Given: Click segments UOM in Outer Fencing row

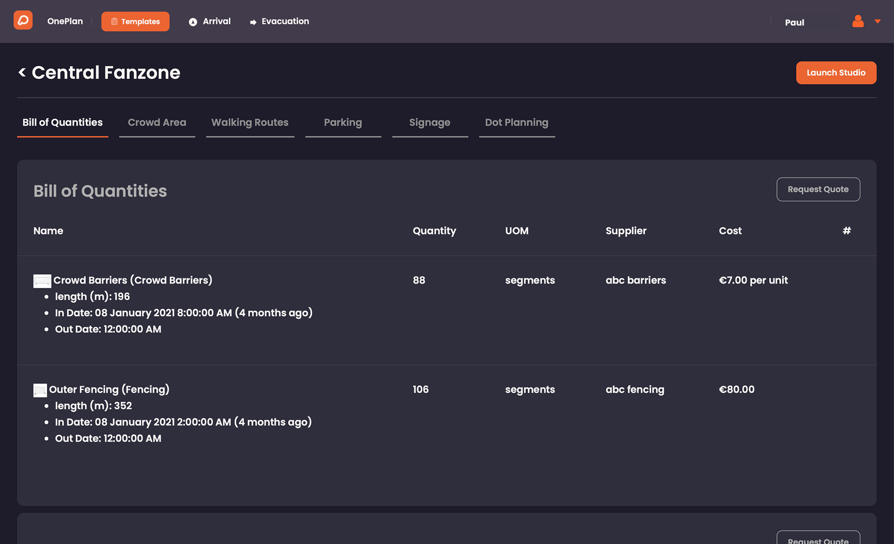Looking at the screenshot, I should pyautogui.click(x=530, y=390).
